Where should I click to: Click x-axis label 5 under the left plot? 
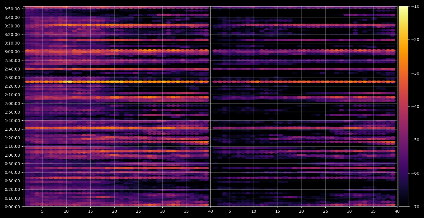pos(42,211)
